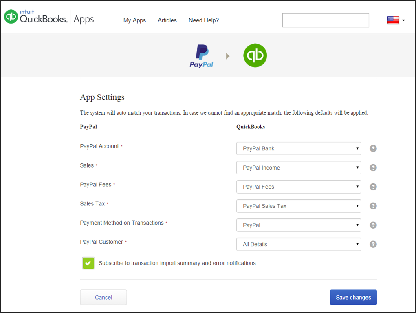Open help icon beside PayPal Fees dropdown

click(373, 187)
